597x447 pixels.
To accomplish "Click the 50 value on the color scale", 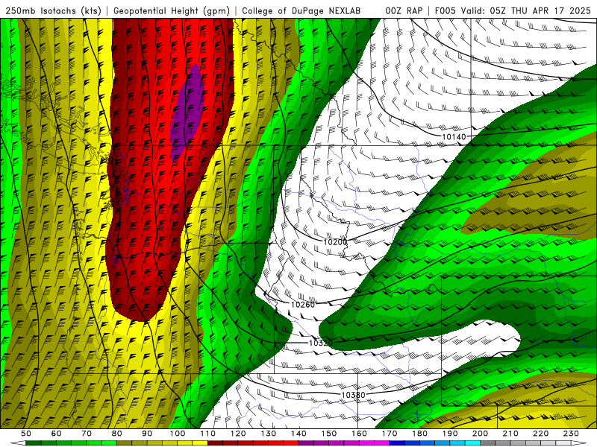I will coord(26,434).
